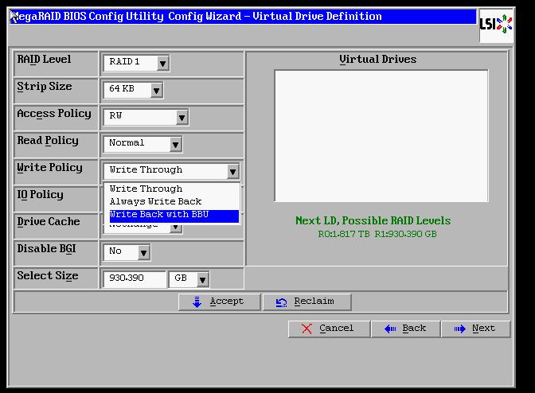Open the Strip Size dropdown arrow

[157, 91]
